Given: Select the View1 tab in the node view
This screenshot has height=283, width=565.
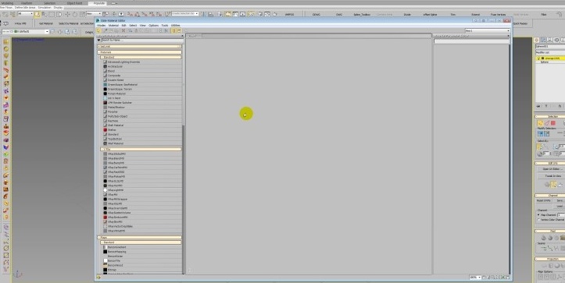Looking at the screenshot, I should (195, 36).
